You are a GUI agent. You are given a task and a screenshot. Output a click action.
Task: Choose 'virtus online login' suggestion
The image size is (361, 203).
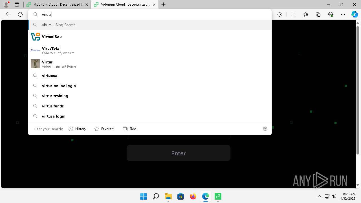click(150, 86)
